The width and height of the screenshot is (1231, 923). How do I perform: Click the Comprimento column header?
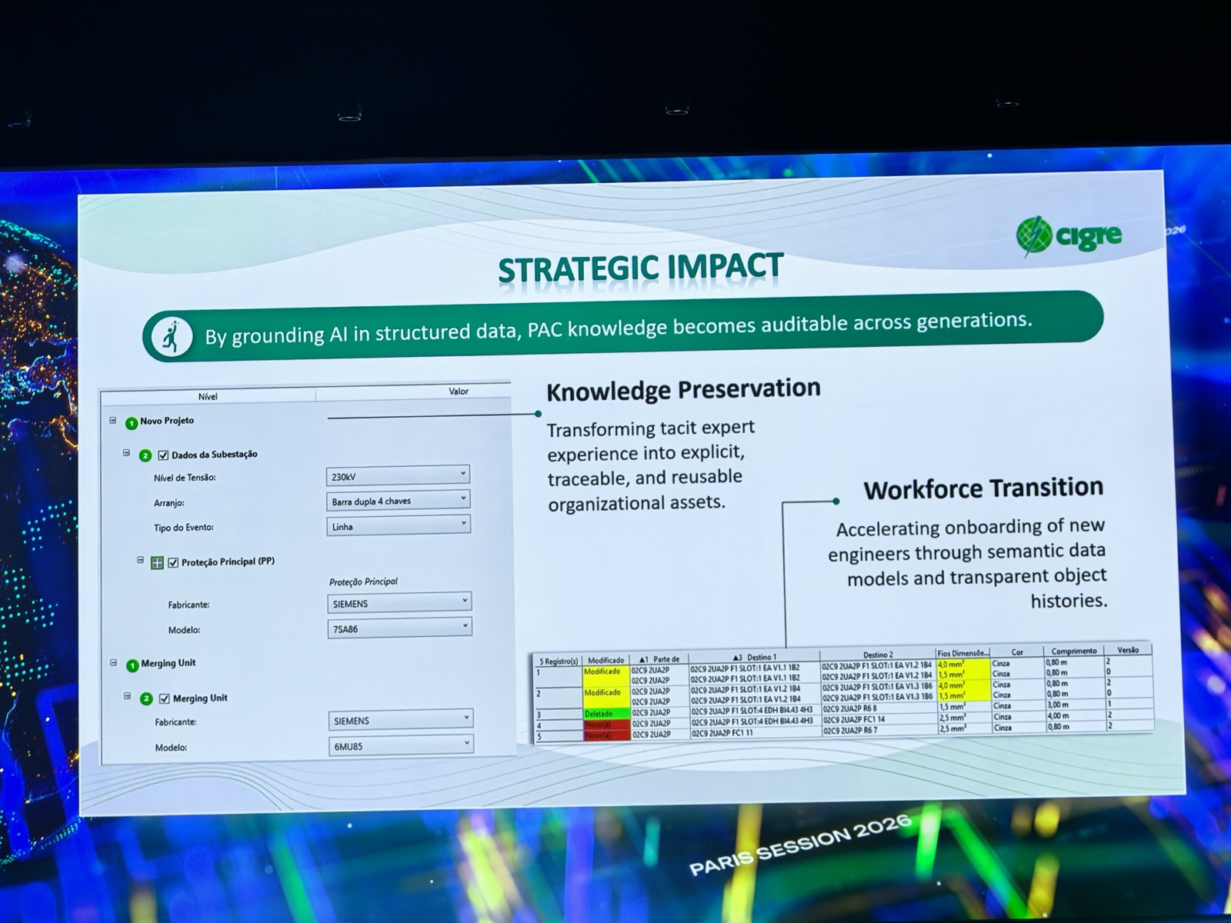1074,651
